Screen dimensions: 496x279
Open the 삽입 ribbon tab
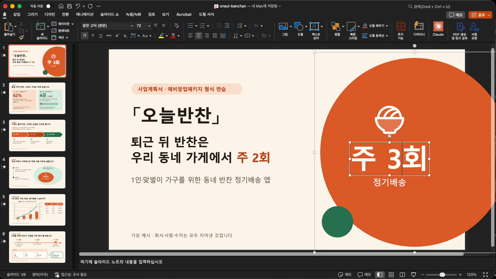tap(17, 14)
